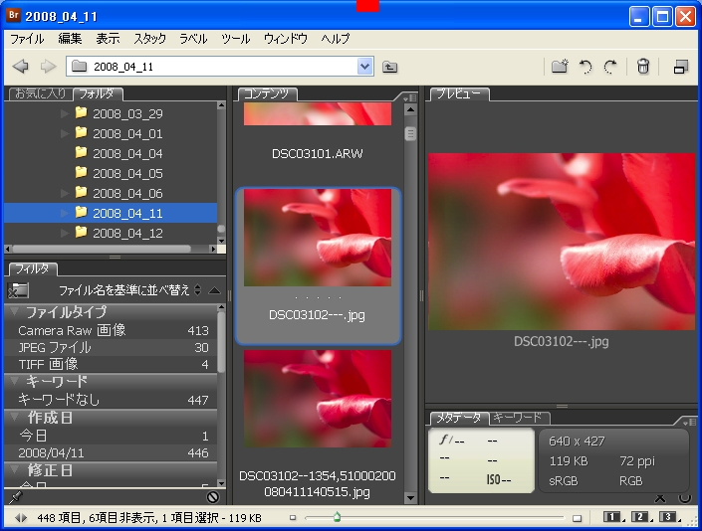
Task: Open the Content panel flyout menu
Action: (x=409, y=97)
